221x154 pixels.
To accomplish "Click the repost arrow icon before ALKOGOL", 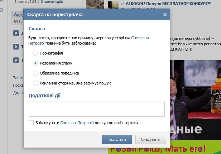I will [x=123, y=4].
